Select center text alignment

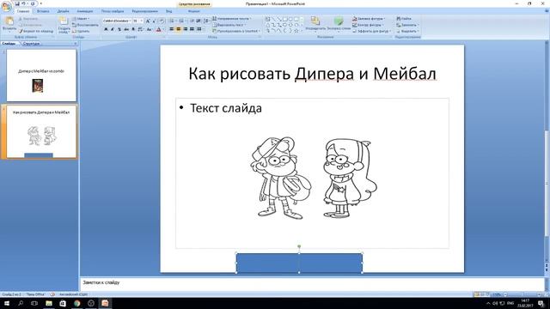pos(178,29)
